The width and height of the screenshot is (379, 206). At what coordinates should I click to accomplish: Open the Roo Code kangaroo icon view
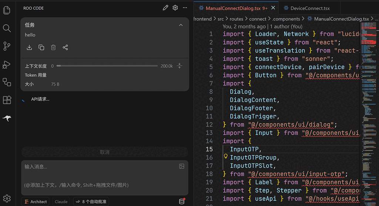click(x=7, y=118)
